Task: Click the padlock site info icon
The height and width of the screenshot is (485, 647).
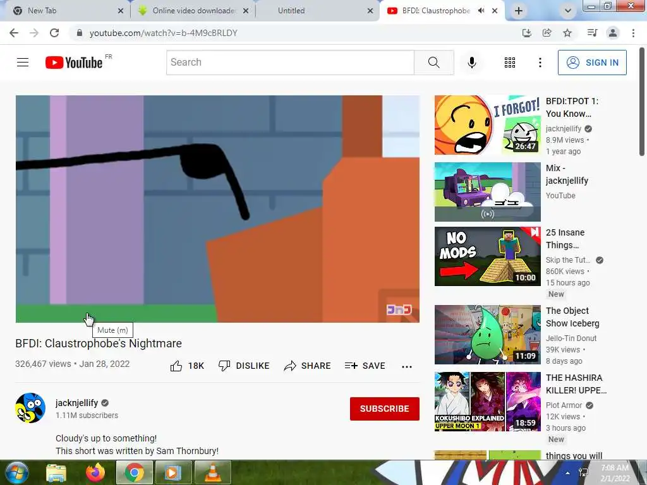Action: coord(80,33)
